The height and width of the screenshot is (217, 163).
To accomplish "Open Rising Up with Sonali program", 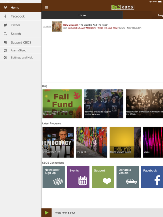I will point(125,142).
